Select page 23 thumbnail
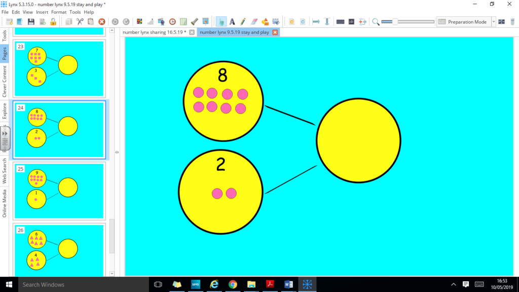The width and height of the screenshot is (519, 292). [59, 68]
